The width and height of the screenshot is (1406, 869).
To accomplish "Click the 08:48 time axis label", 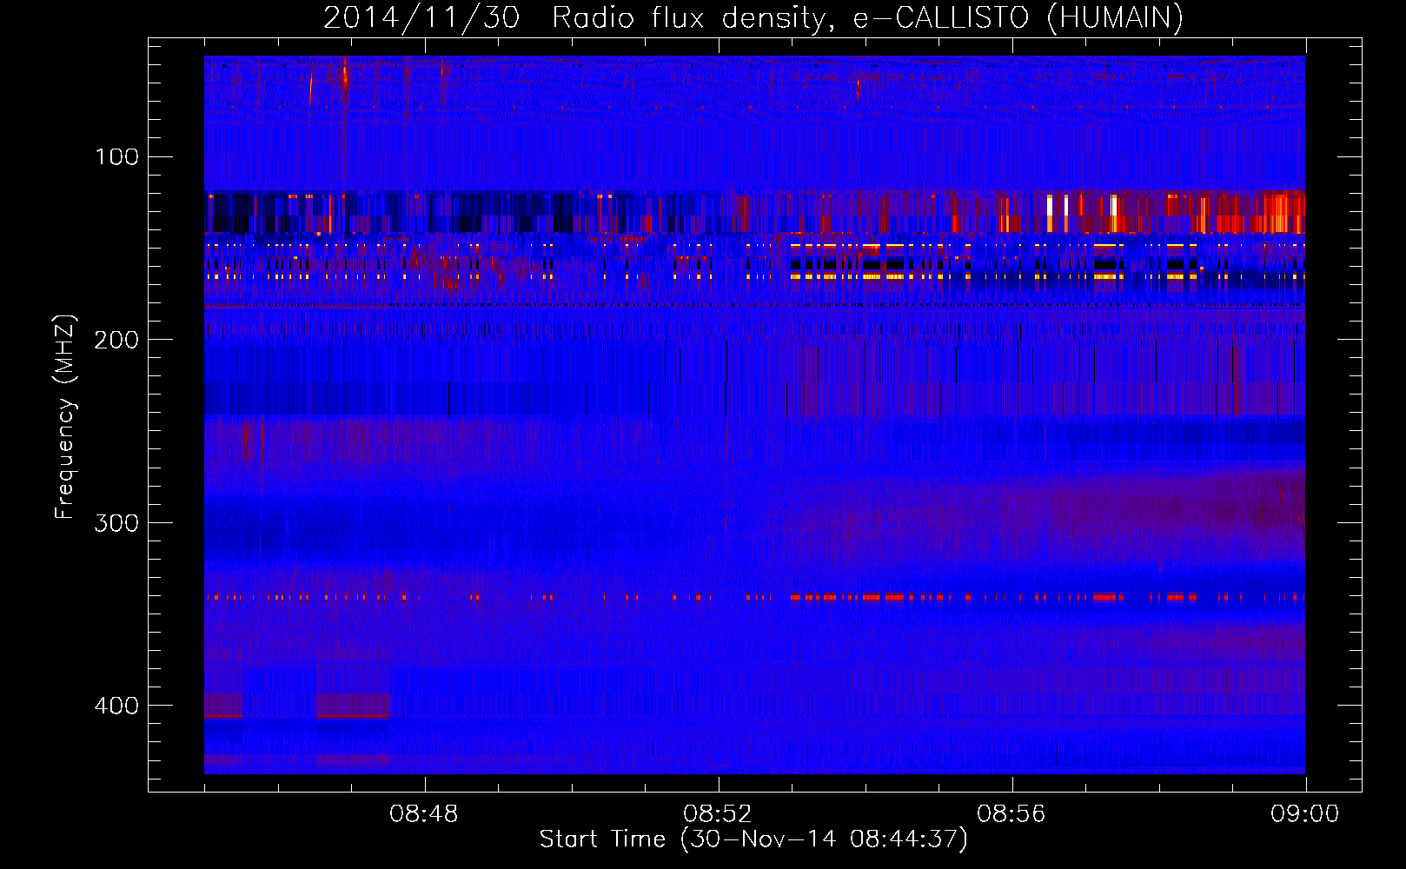I will point(424,813).
